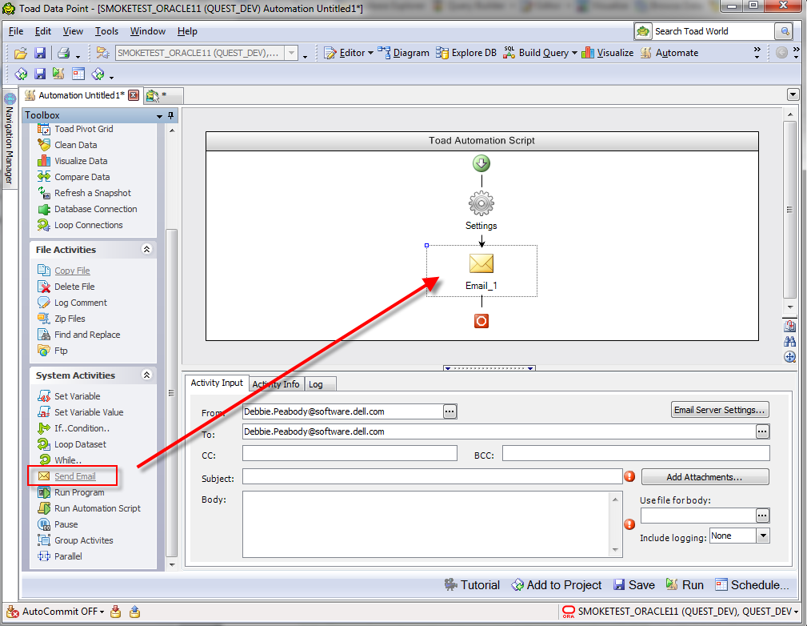Expand the toolbar overflow chevron

click(x=757, y=53)
